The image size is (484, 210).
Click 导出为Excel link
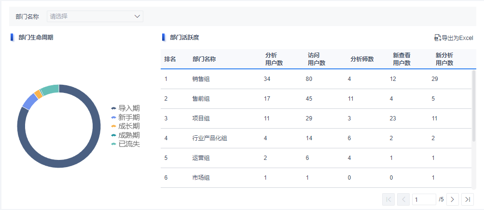457,38
